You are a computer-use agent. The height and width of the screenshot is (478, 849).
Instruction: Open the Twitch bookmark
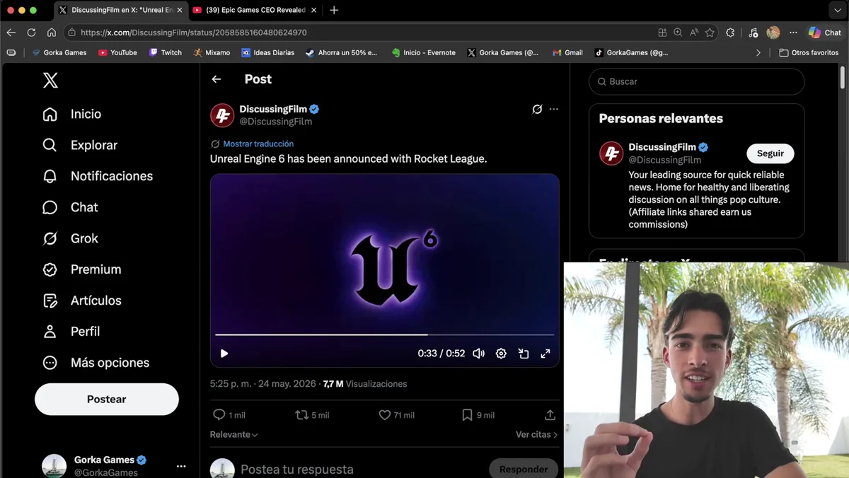tap(166, 52)
